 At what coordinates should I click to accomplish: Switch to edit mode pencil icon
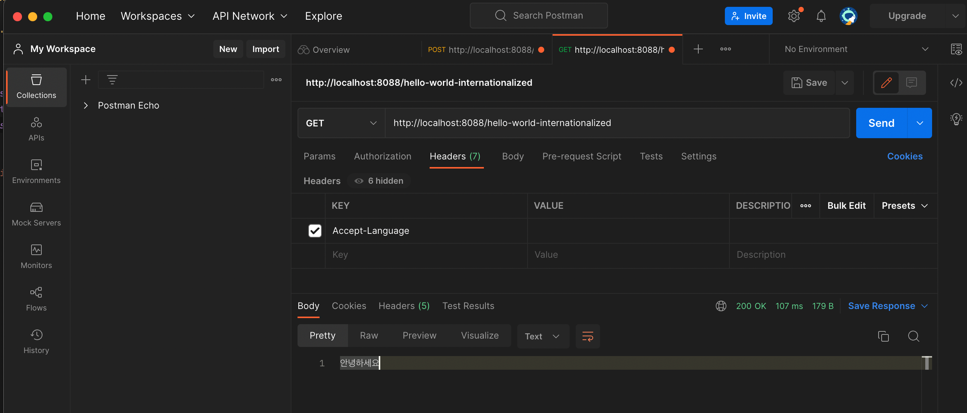[x=887, y=82]
